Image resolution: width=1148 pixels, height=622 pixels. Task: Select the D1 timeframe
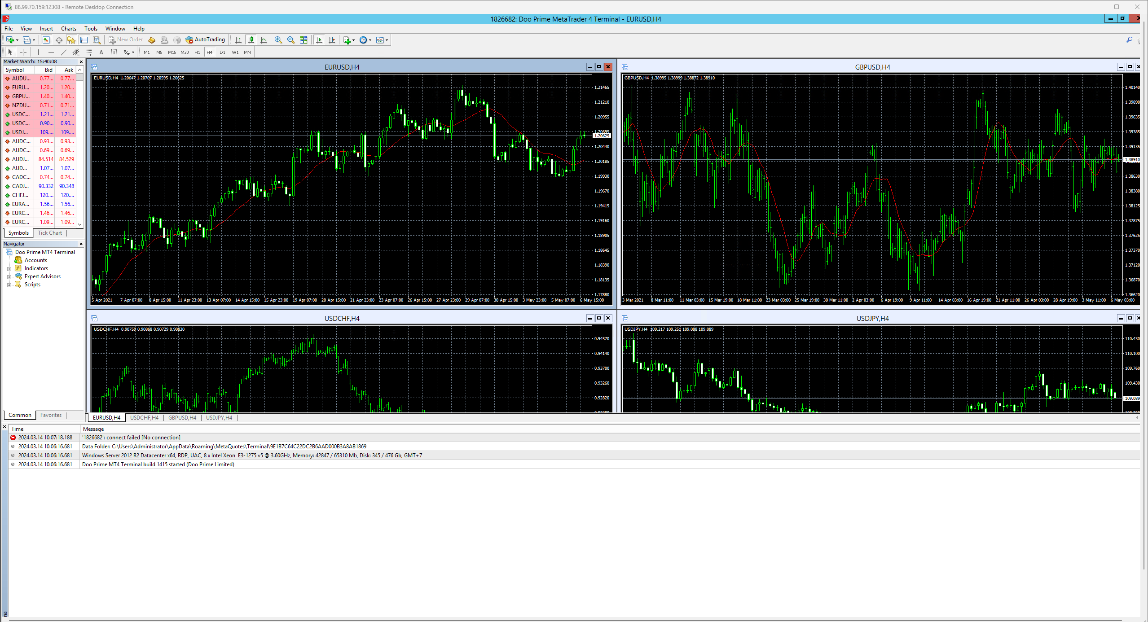[x=222, y=53]
